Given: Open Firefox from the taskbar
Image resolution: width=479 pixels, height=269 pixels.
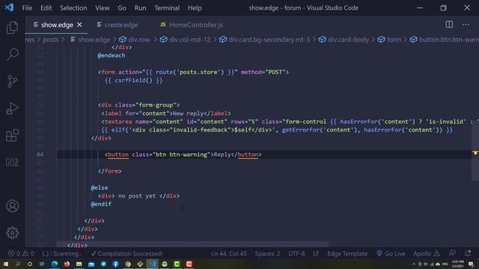Looking at the screenshot, I should tap(67, 264).
